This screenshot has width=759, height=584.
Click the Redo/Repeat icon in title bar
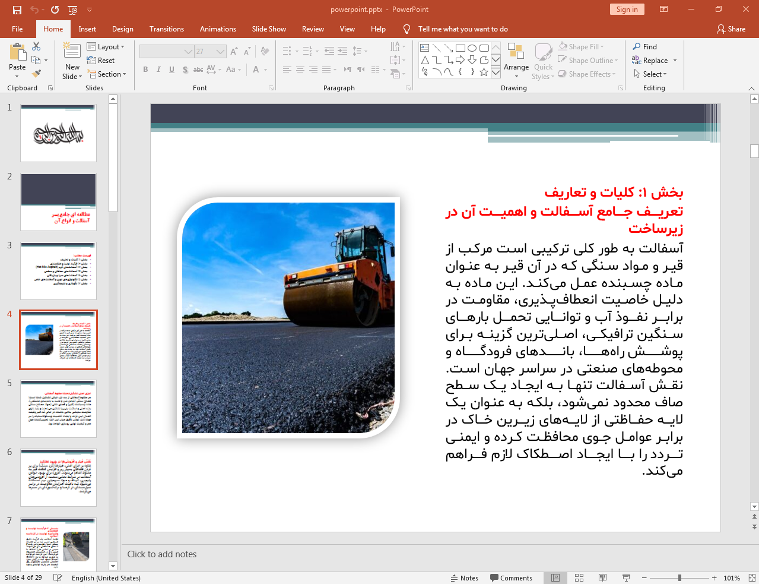point(55,10)
